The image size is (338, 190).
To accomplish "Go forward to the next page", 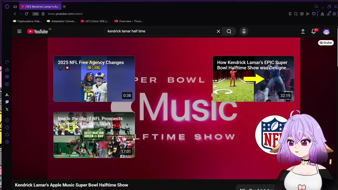I will 20,14.
